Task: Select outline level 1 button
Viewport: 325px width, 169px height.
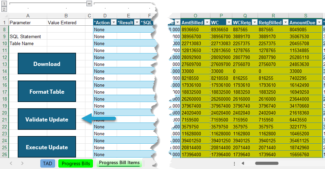Action: point(4,3)
